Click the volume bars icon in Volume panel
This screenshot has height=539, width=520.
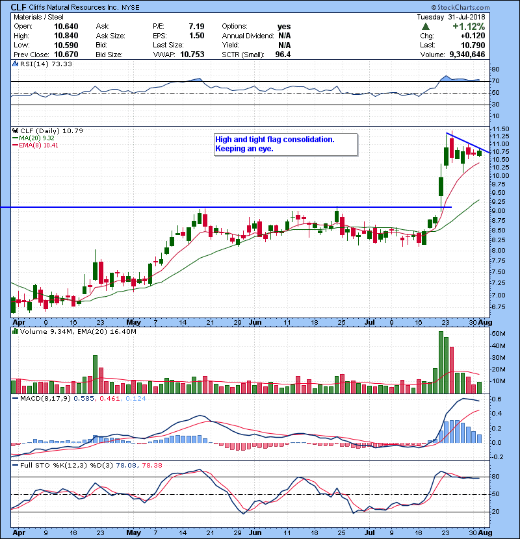pos(15,331)
